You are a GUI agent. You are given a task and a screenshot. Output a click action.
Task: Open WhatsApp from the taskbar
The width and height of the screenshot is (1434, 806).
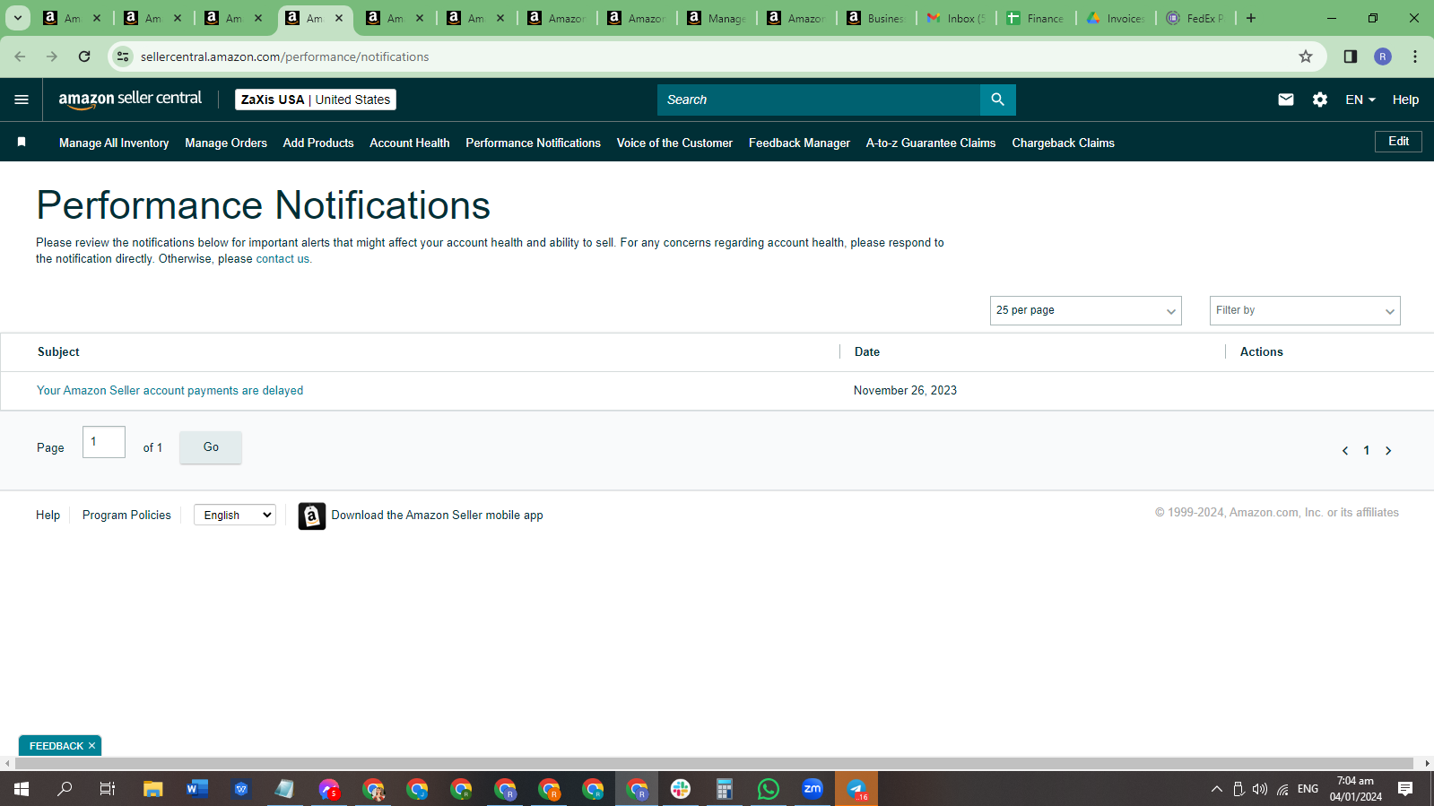(x=769, y=789)
